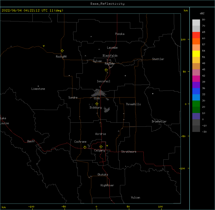Select the 33 dBZ light blue swatch

(x=196, y=97)
